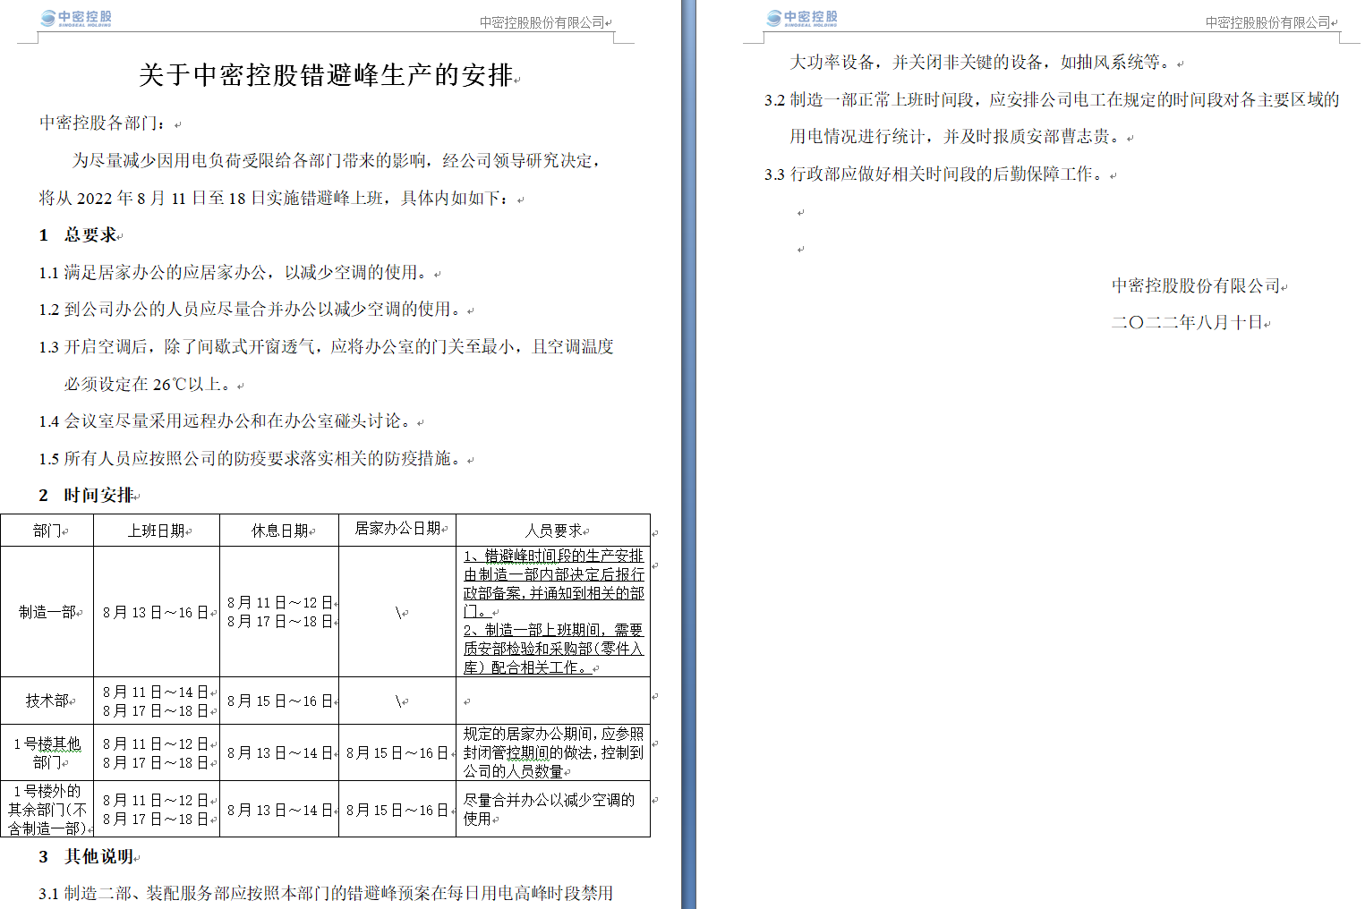Image resolution: width=1365 pixels, height=909 pixels.
Task: Click the 居家办公日期 table header cell
Action: click(398, 529)
